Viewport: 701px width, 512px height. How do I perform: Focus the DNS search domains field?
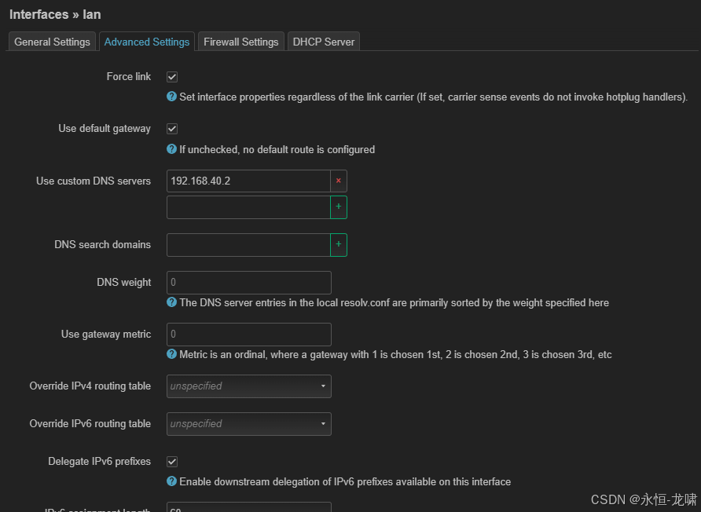tap(248, 245)
